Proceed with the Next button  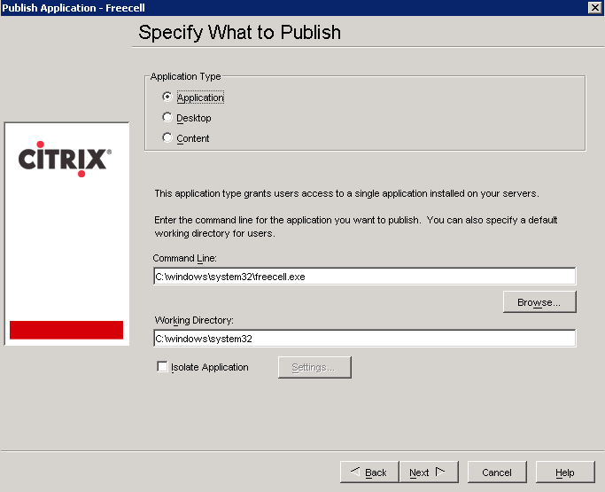(429, 472)
